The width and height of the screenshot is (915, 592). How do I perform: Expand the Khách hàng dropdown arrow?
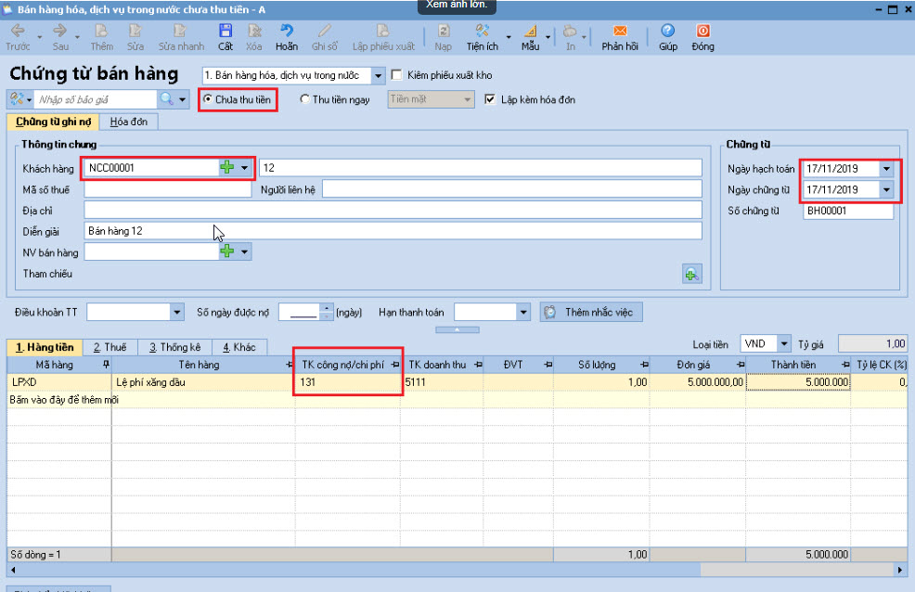coord(244,167)
